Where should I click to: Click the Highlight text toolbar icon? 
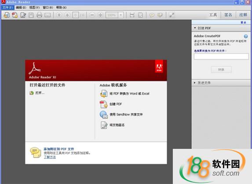[x=160, y=15]
